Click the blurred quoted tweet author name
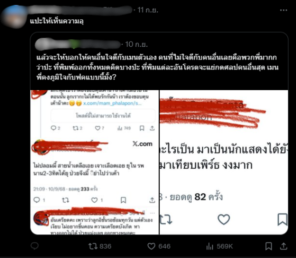296x258 pixels. pyautogui.click(x=78, y=44)
